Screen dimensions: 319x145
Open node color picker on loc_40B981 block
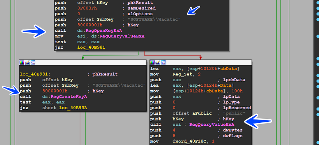click(22, 62)
